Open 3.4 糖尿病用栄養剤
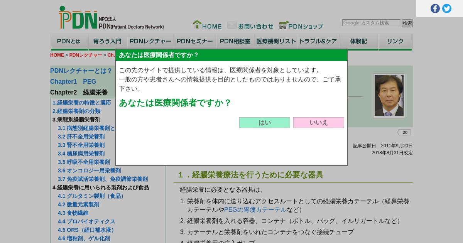 coord(81,154)
